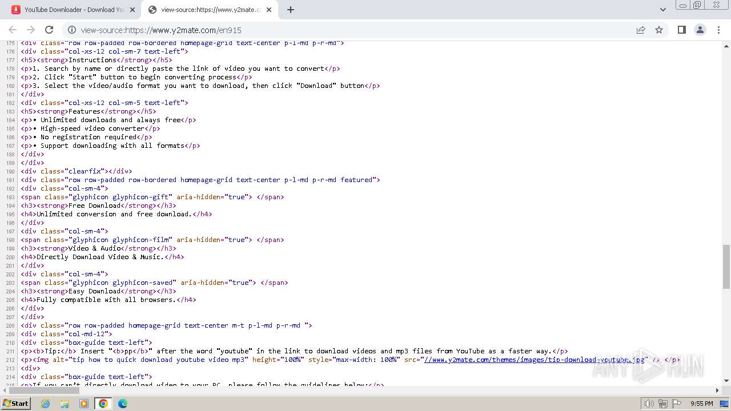Open media player taskbar icon

[84, 404]
